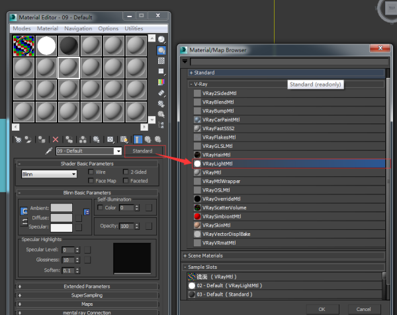Toggle Show Shaded Material in Viewport icon

pyautogui.click(x=124, y=139)
